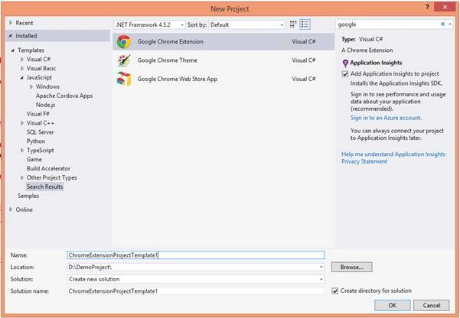Image resolution: width=460 pixels, height=318 pixels.
Task: Click the Browse... button
Action: [x=352, y=267]
